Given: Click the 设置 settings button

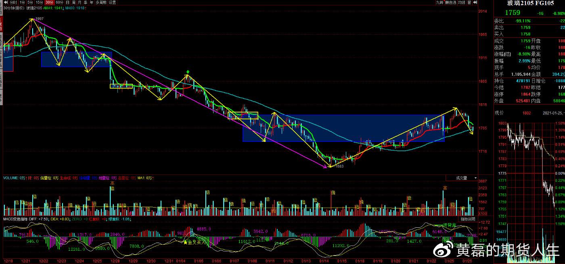Looking at the screenshot, I should 113,2.
